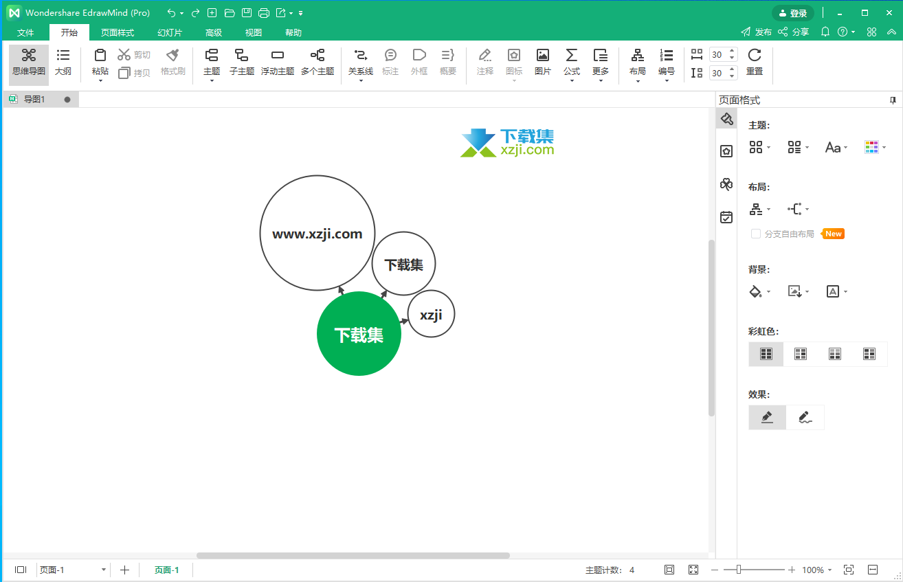Screen dimensions: 903x582
Task: Switch to the Page Style (页面样式) tab
Action: point(118,32)
